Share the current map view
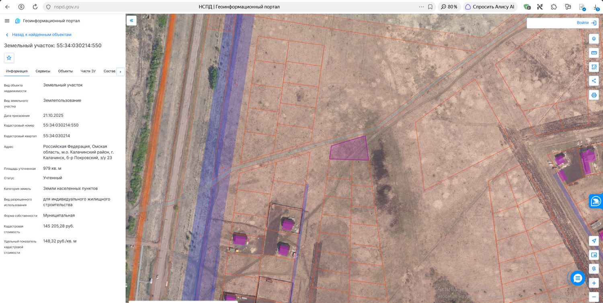 tap(594, 81)
